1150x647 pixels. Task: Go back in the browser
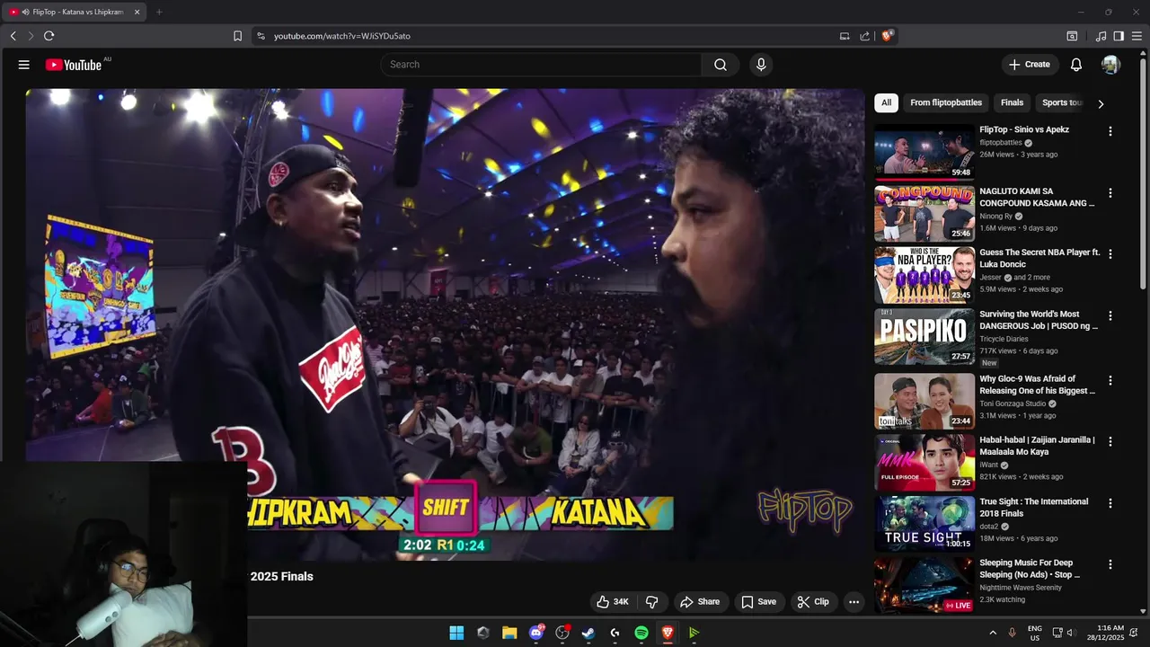tap(13, 36)
